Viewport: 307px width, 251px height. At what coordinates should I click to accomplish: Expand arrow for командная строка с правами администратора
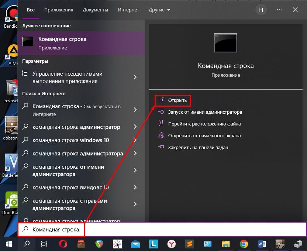(x=135, y=204)
